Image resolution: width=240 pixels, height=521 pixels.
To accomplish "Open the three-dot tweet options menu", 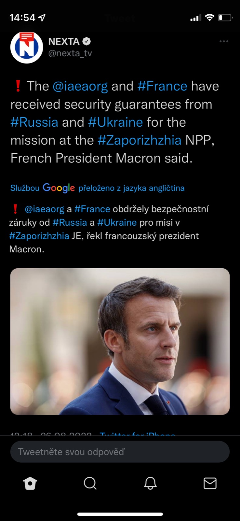I will tap(224, 41).
